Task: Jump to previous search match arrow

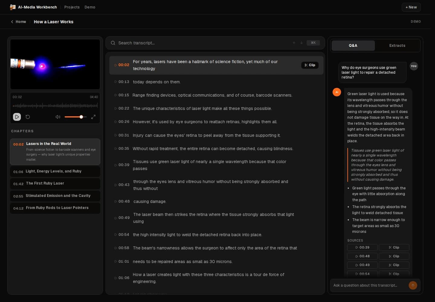Action: (294, 43)
